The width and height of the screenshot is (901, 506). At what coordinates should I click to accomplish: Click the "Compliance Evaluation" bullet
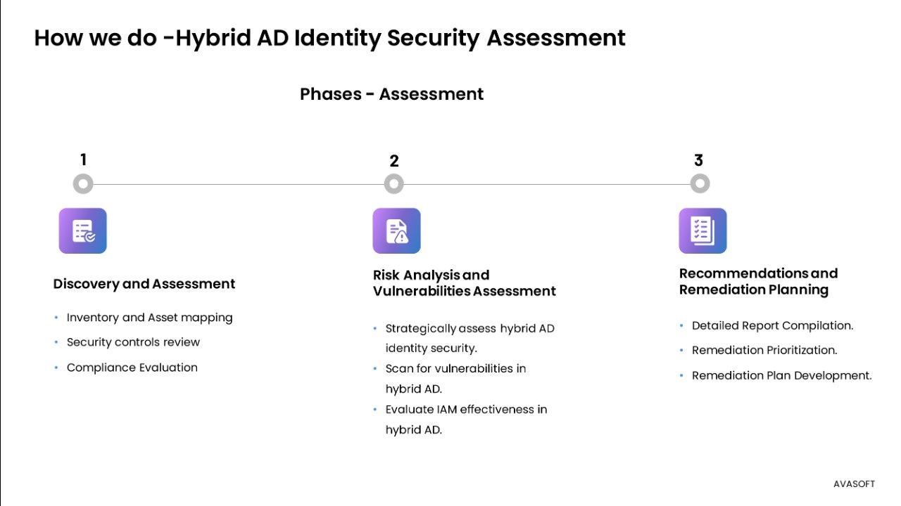[132, 368]
